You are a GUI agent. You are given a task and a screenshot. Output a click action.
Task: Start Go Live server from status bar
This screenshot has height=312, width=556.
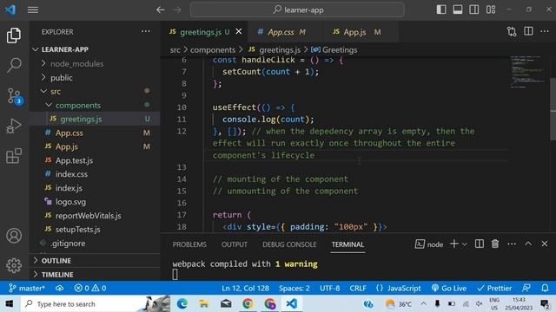coord(449,289)
